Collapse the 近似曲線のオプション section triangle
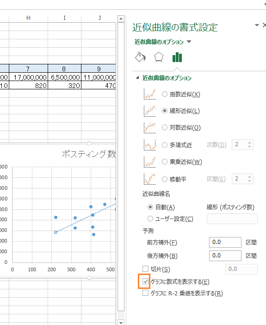The image size is (266, 325). click(137, 78)
